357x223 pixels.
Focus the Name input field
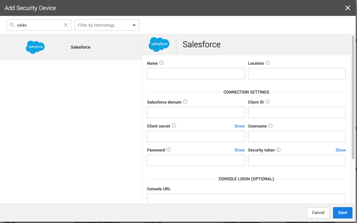tap(196, 74)
